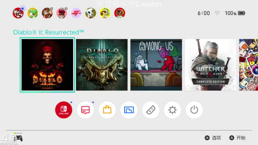Select Diablo III Eternal Collection tile

click(x=102, y=65)
